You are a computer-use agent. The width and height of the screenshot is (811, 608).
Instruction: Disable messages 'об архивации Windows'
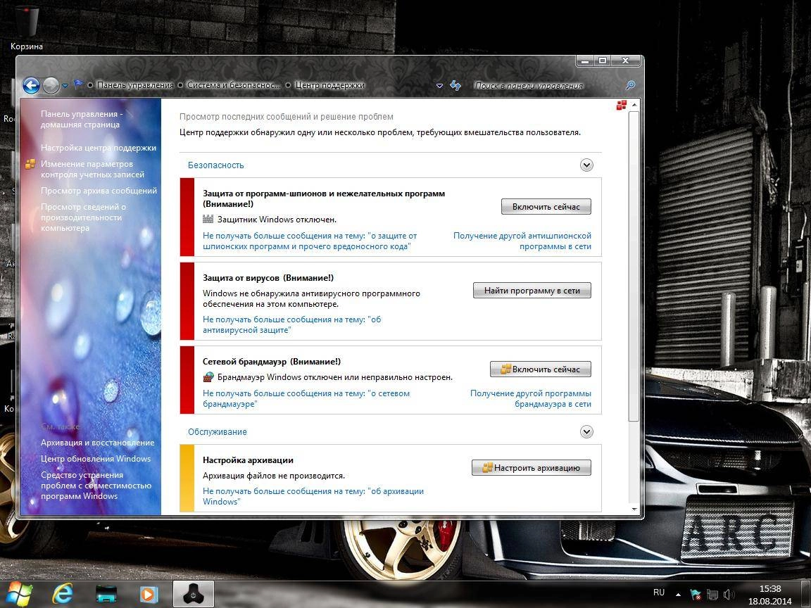coord(313,496)
